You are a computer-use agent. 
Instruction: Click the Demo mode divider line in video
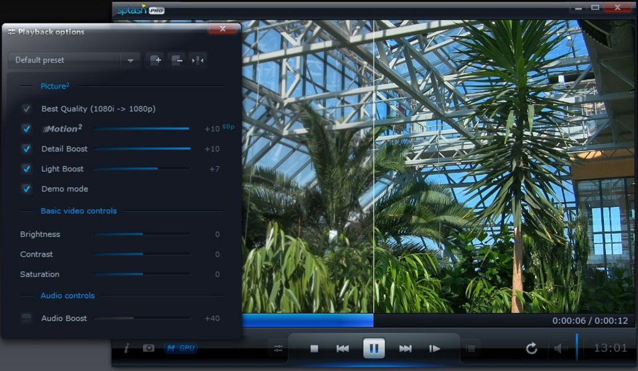pyautogui.click(x=374, y=166)
